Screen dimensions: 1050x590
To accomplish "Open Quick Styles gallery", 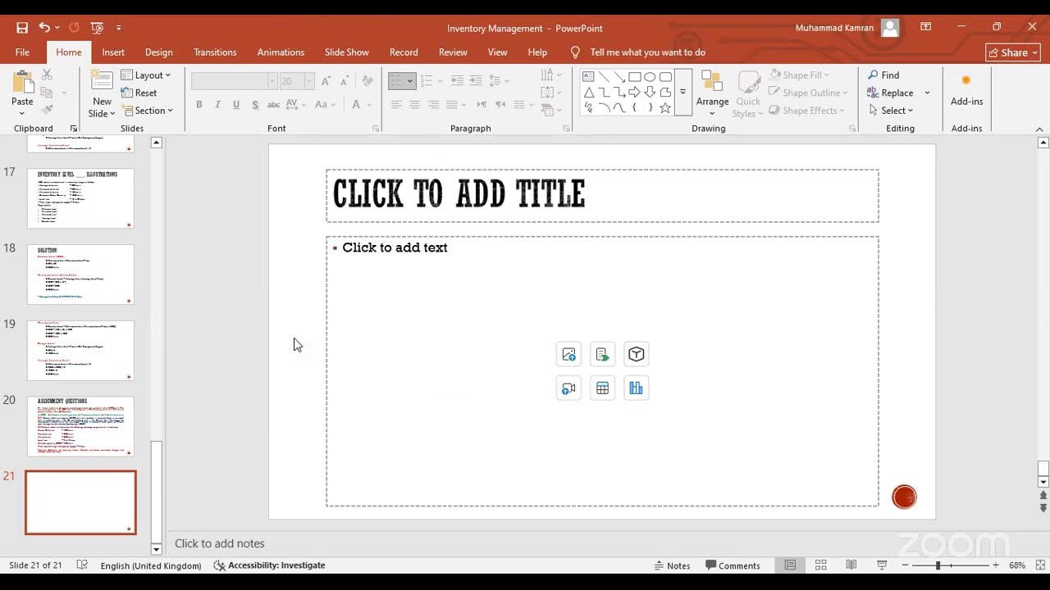I will click(x=747, y=93).
